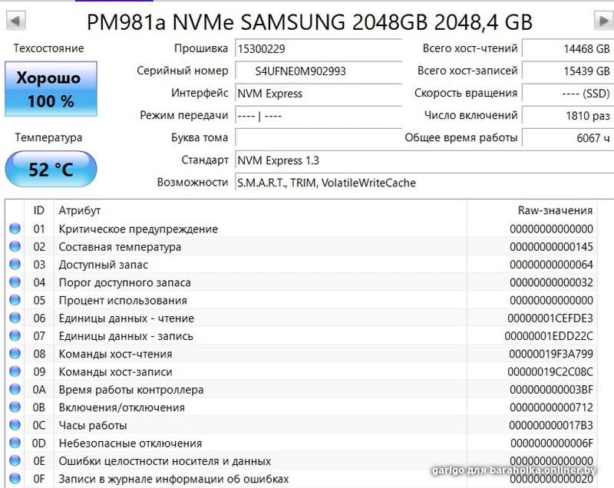Screen dimensions: 614x488
Task: Click status icon for Часы работы row
Action: tap(15, 425)
